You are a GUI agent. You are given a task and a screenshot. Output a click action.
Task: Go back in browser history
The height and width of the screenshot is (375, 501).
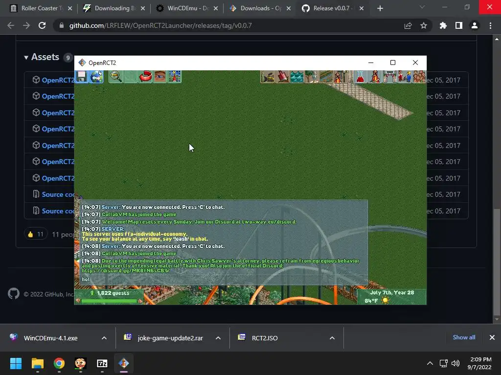(x=11, y=25)
